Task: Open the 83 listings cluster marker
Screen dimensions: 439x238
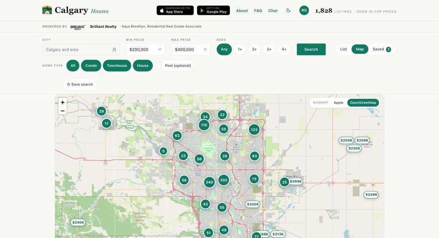Action: [254, 156]
